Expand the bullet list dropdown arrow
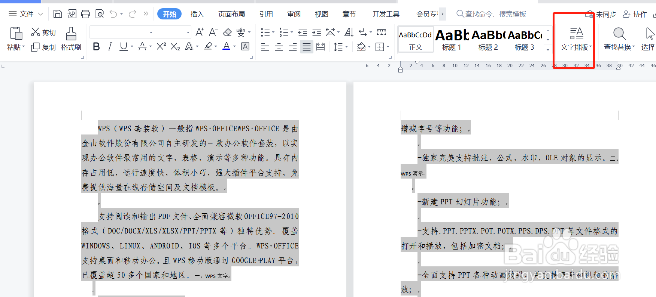Screen dimensions: 656x297 (273, 33)
